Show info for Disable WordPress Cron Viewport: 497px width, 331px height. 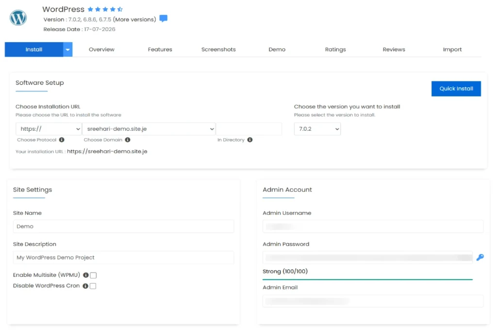tap(85, 286)
